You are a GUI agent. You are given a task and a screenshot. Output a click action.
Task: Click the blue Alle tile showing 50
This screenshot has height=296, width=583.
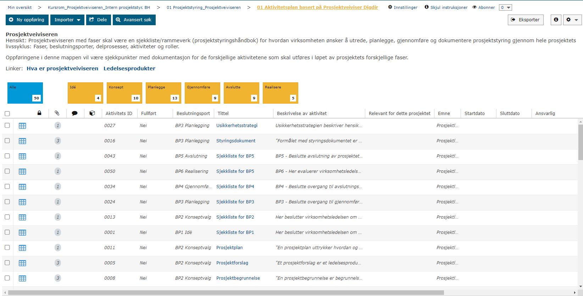coord(25,93)
